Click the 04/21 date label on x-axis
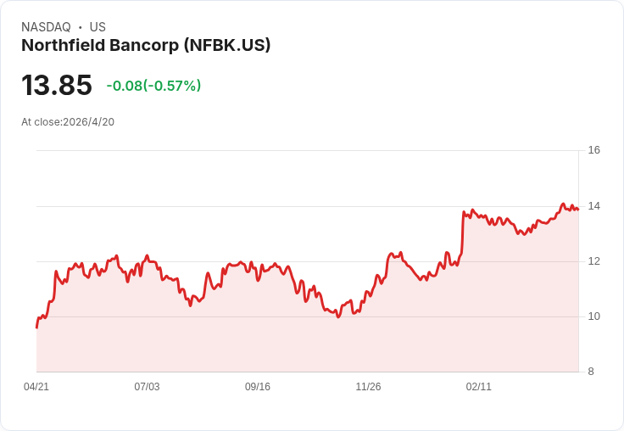Image resolution: width=624 pixels, height=431 pixels. click(x=36, y=387)
